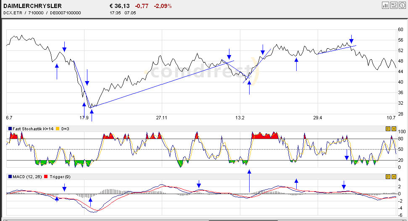Click the '13.2' date axis label
Screen dimensions: 408x221
point(240,118)
